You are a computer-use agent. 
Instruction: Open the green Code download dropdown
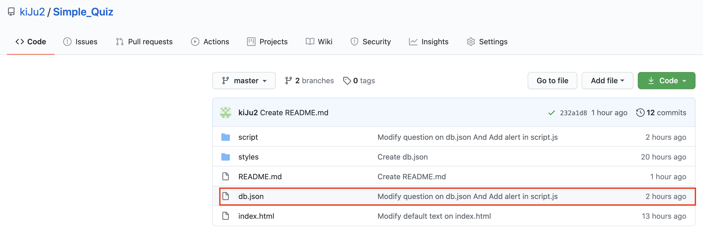(666, 81)
